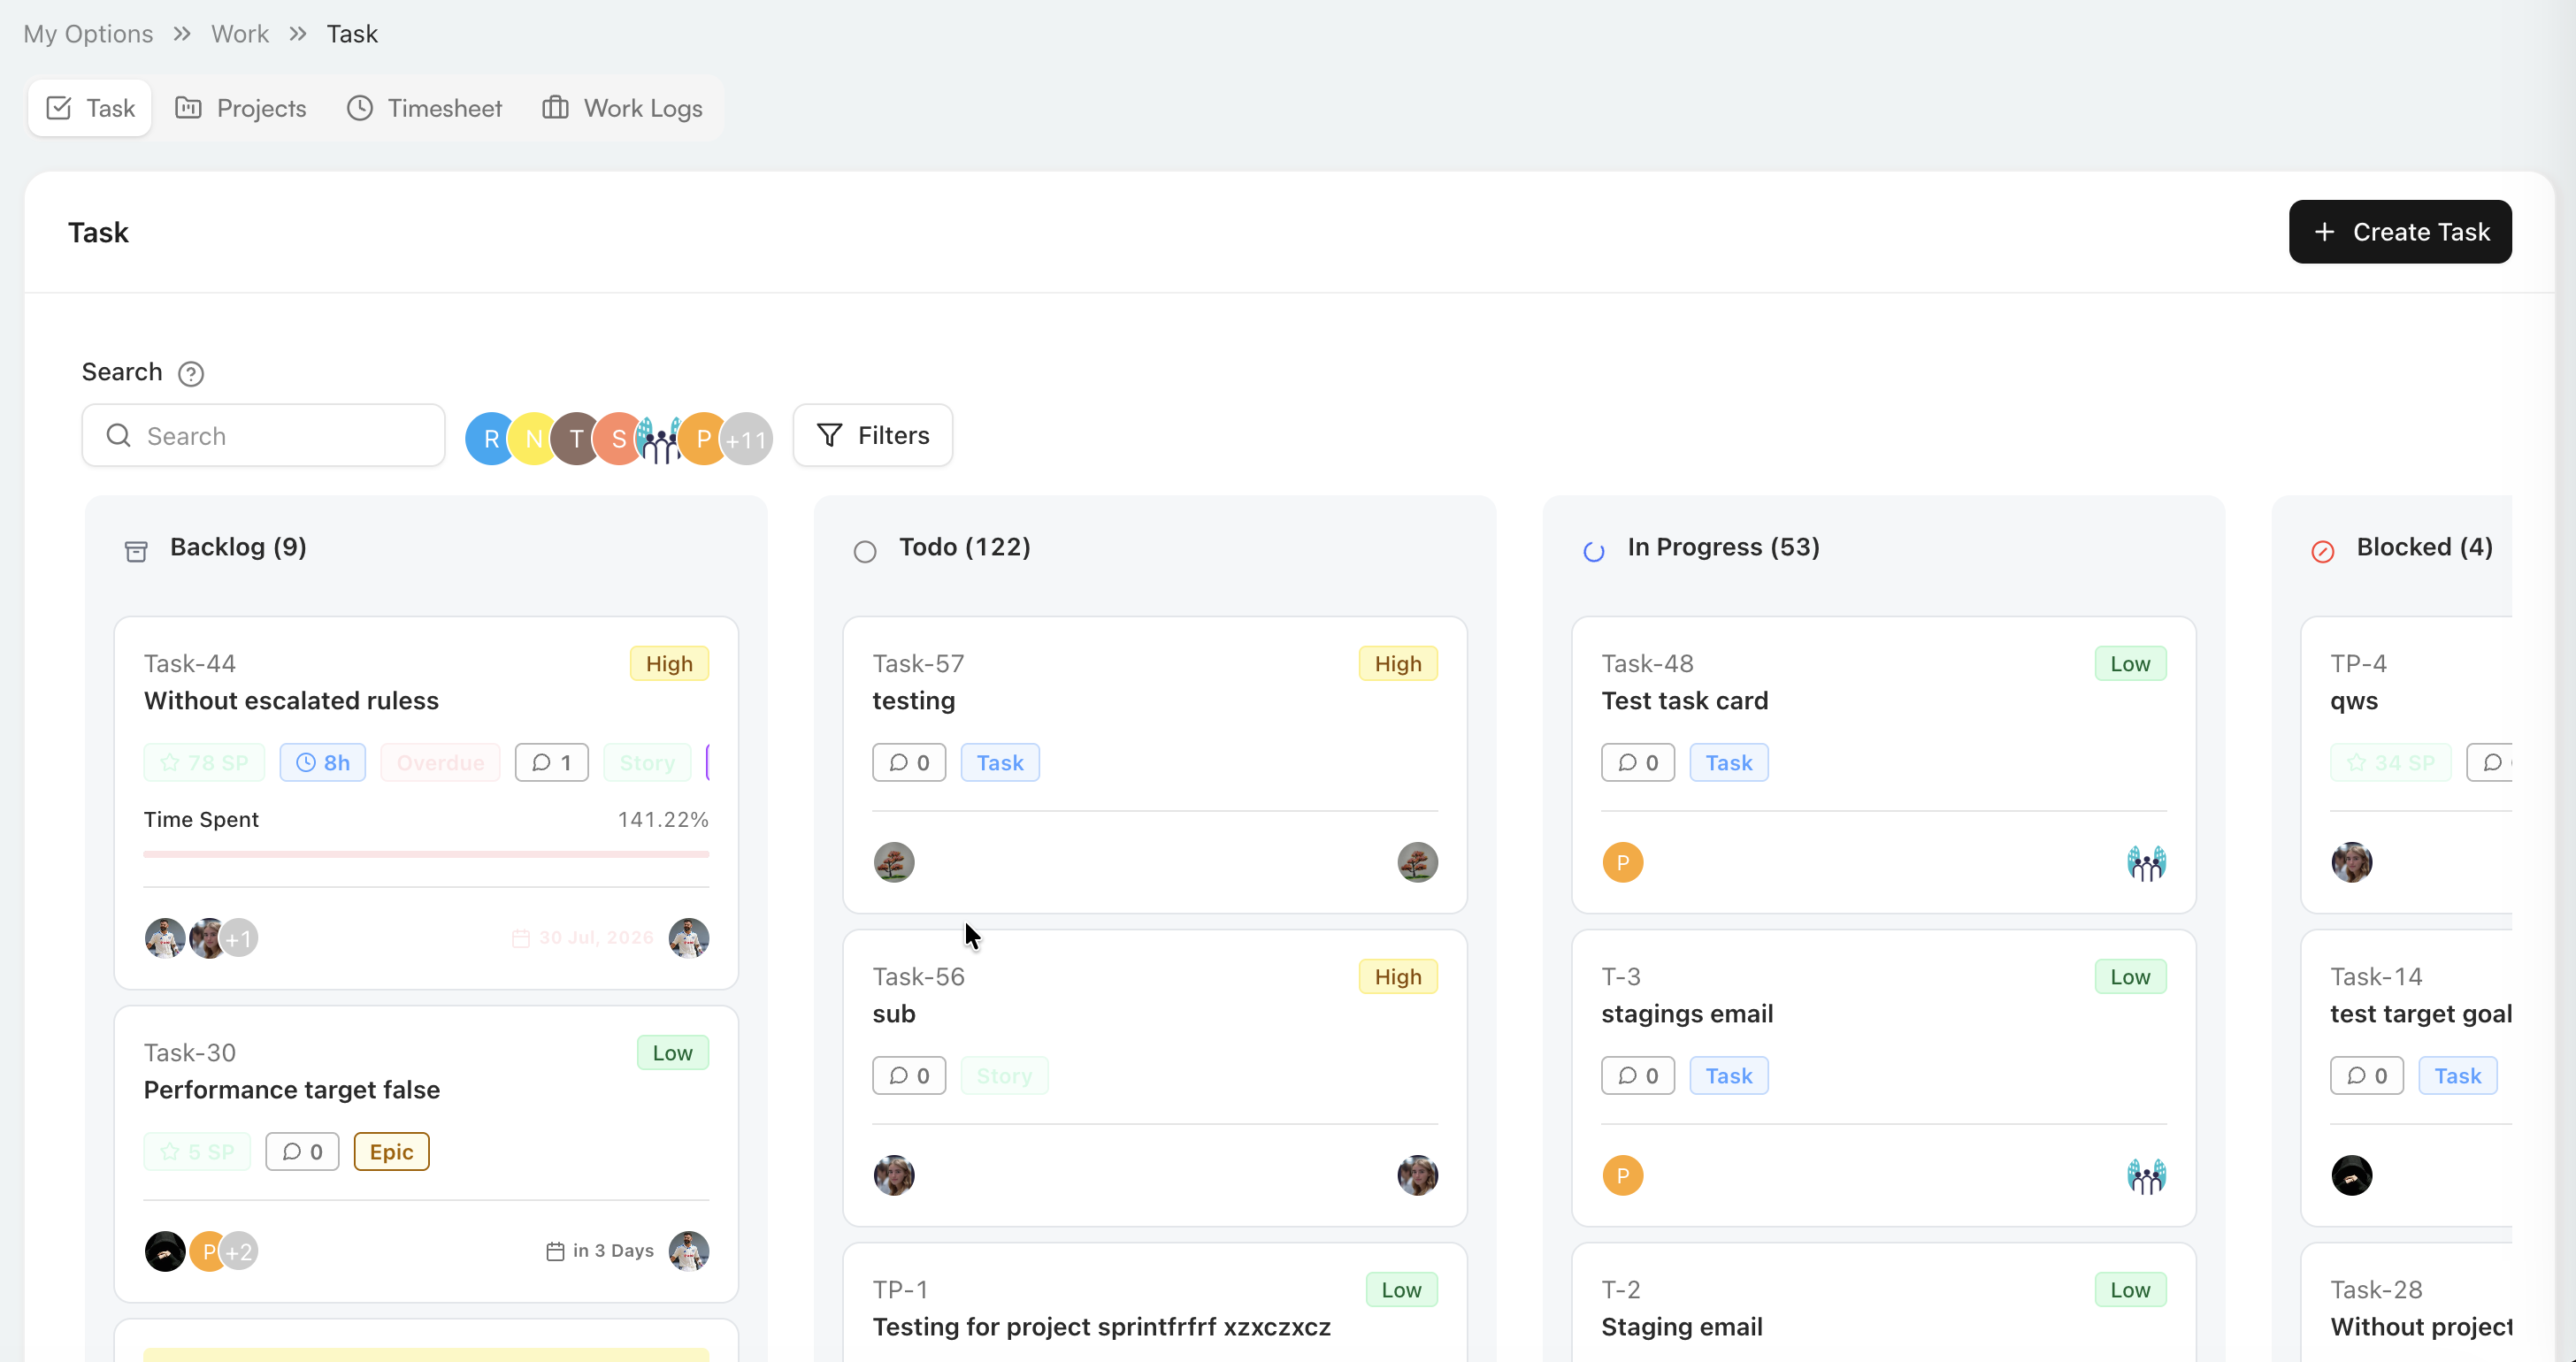The height and width of the screenshot is (1362, 2576).
Task: Switch to the Projects tab
Action: tap(241, 108)
